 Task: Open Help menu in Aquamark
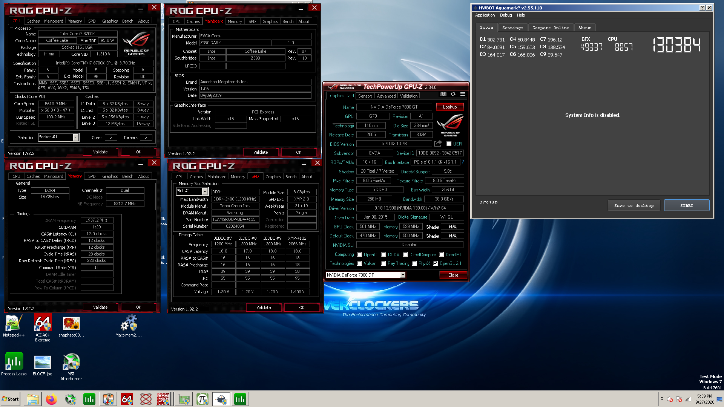pos(521,15)
